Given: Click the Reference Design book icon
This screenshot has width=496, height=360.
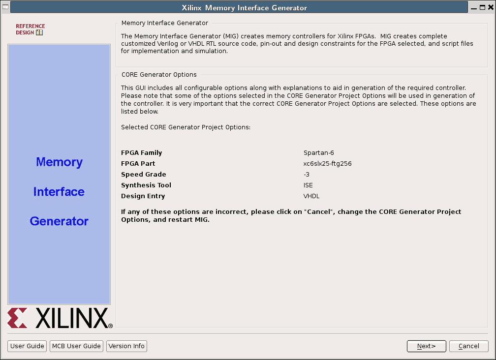Looking at the screenshot, I should [x=39, y=32].
